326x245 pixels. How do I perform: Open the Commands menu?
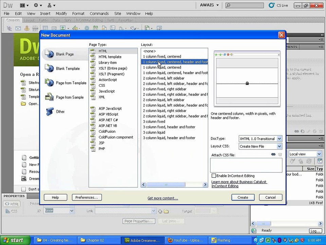pos(99,14)
